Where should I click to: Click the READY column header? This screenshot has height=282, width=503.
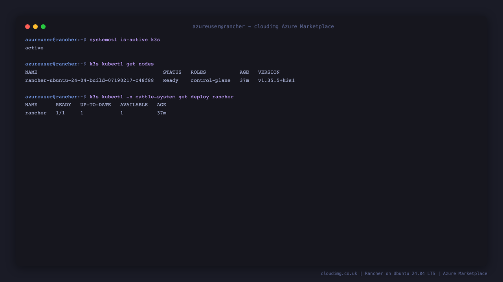coord(63,105)
